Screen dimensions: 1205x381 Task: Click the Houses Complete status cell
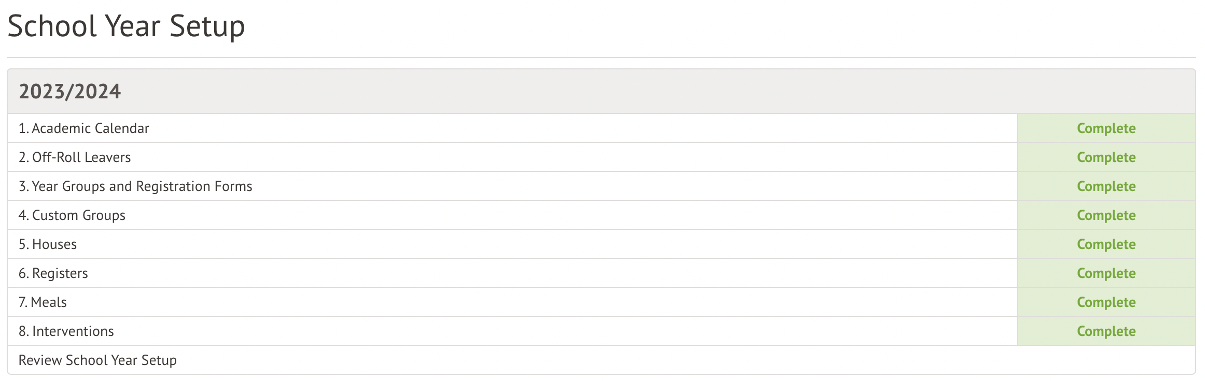[x=1106, y=244]
